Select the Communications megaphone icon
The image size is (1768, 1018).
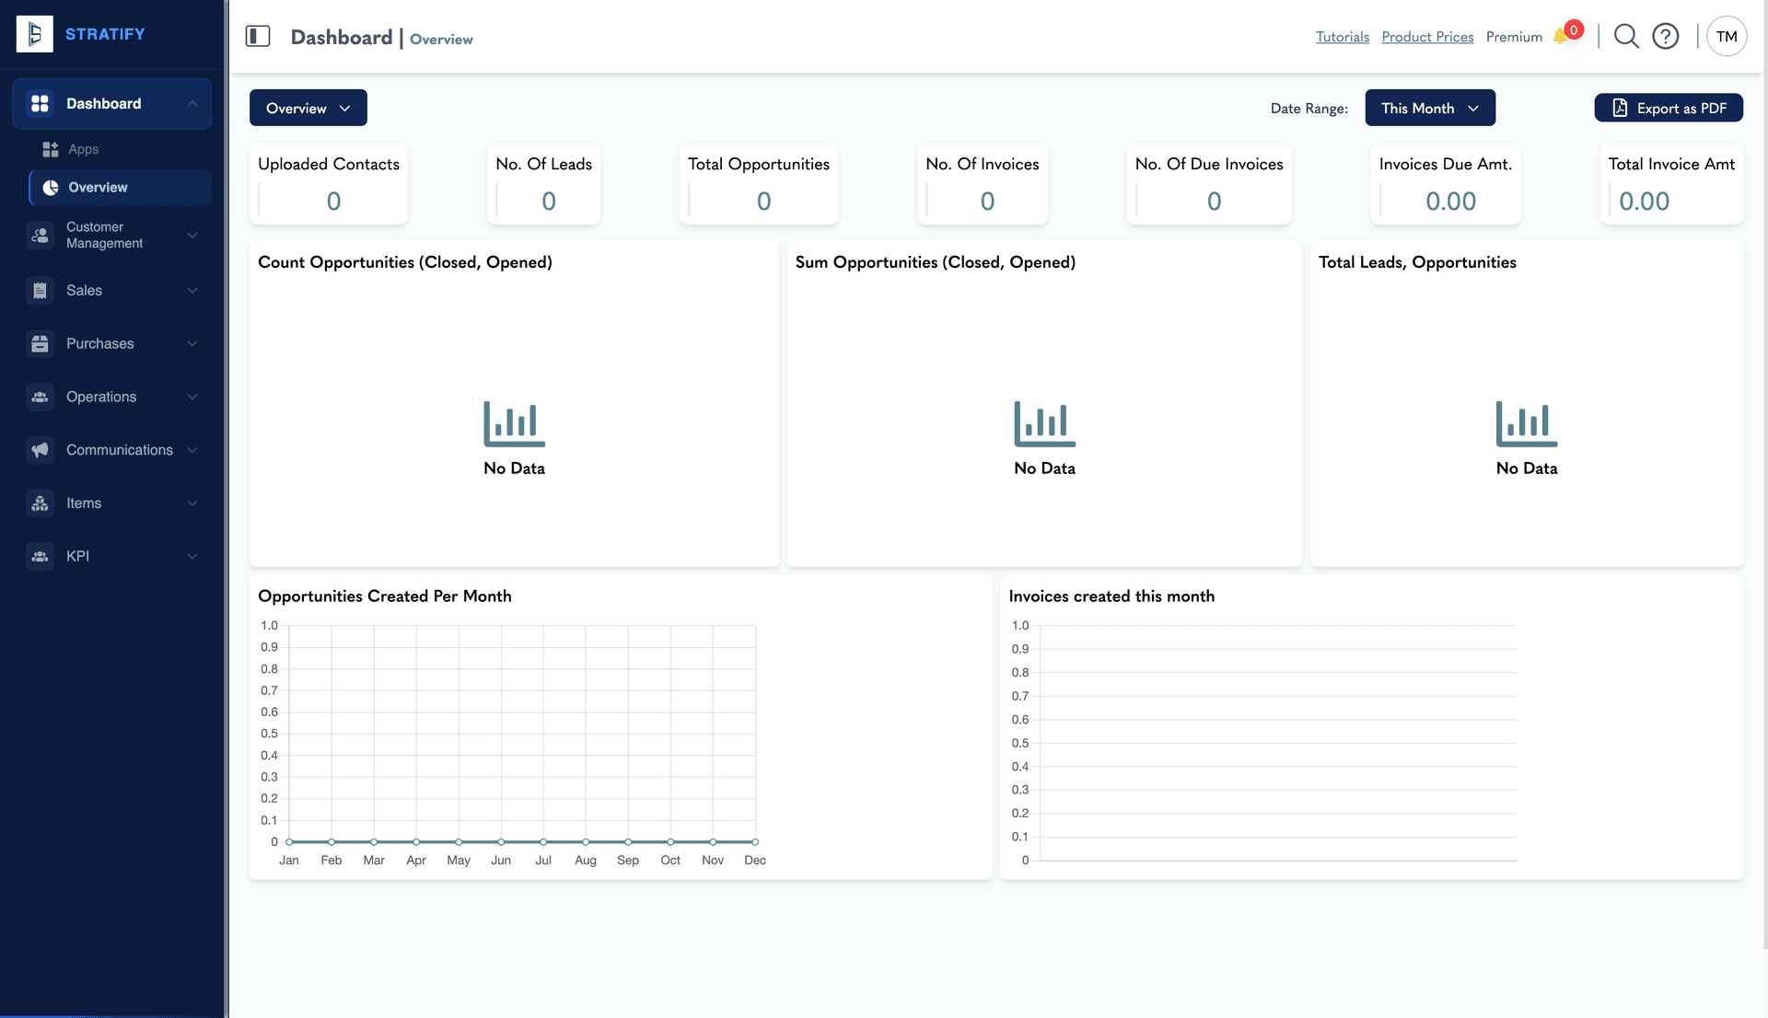(x=40, y=450)
